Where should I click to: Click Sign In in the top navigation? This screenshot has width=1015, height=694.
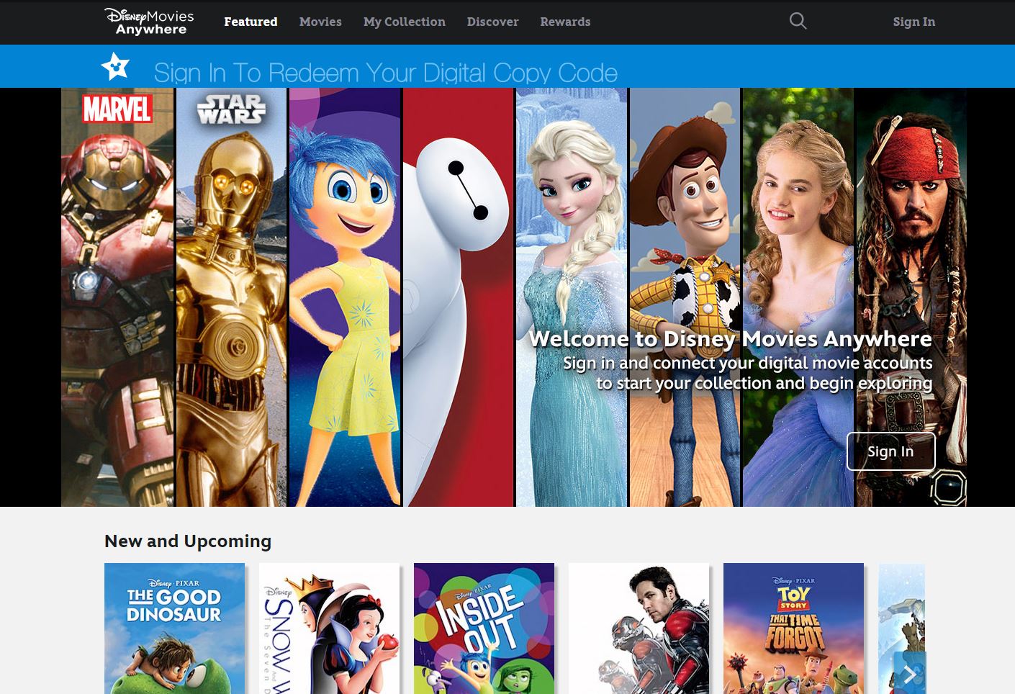[913, 22]
